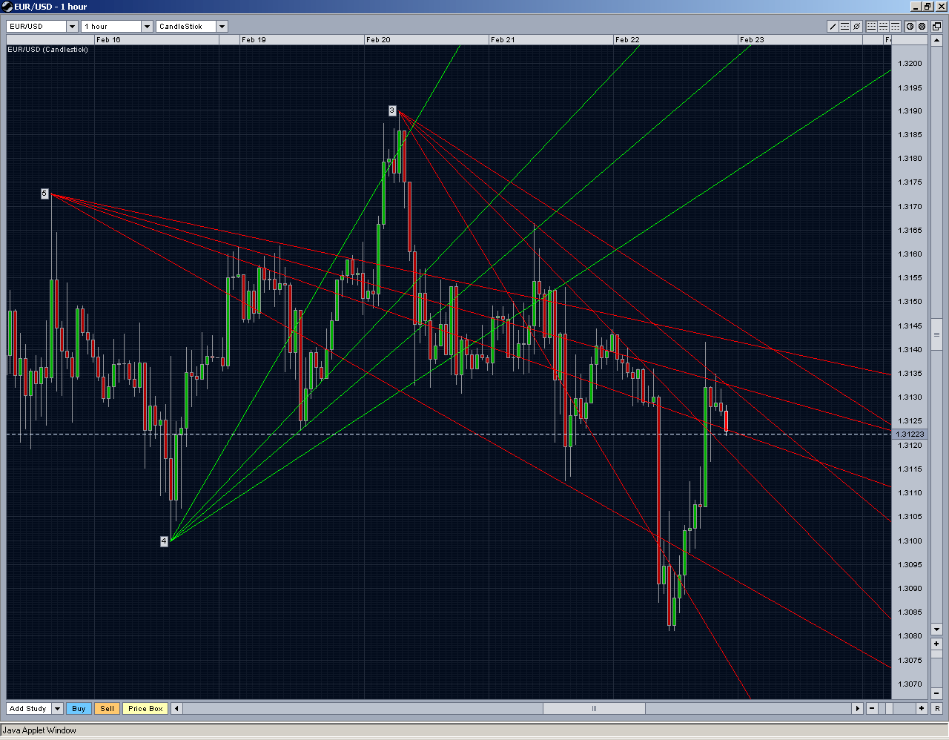This screenshot has width=949, height=740.
Task: Click the vertical zoom slider thumb
Action: [936, 334]
